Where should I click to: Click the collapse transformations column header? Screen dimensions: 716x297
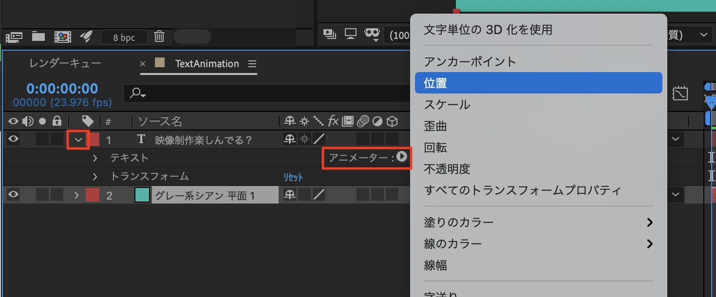click(x=304, y=121)
